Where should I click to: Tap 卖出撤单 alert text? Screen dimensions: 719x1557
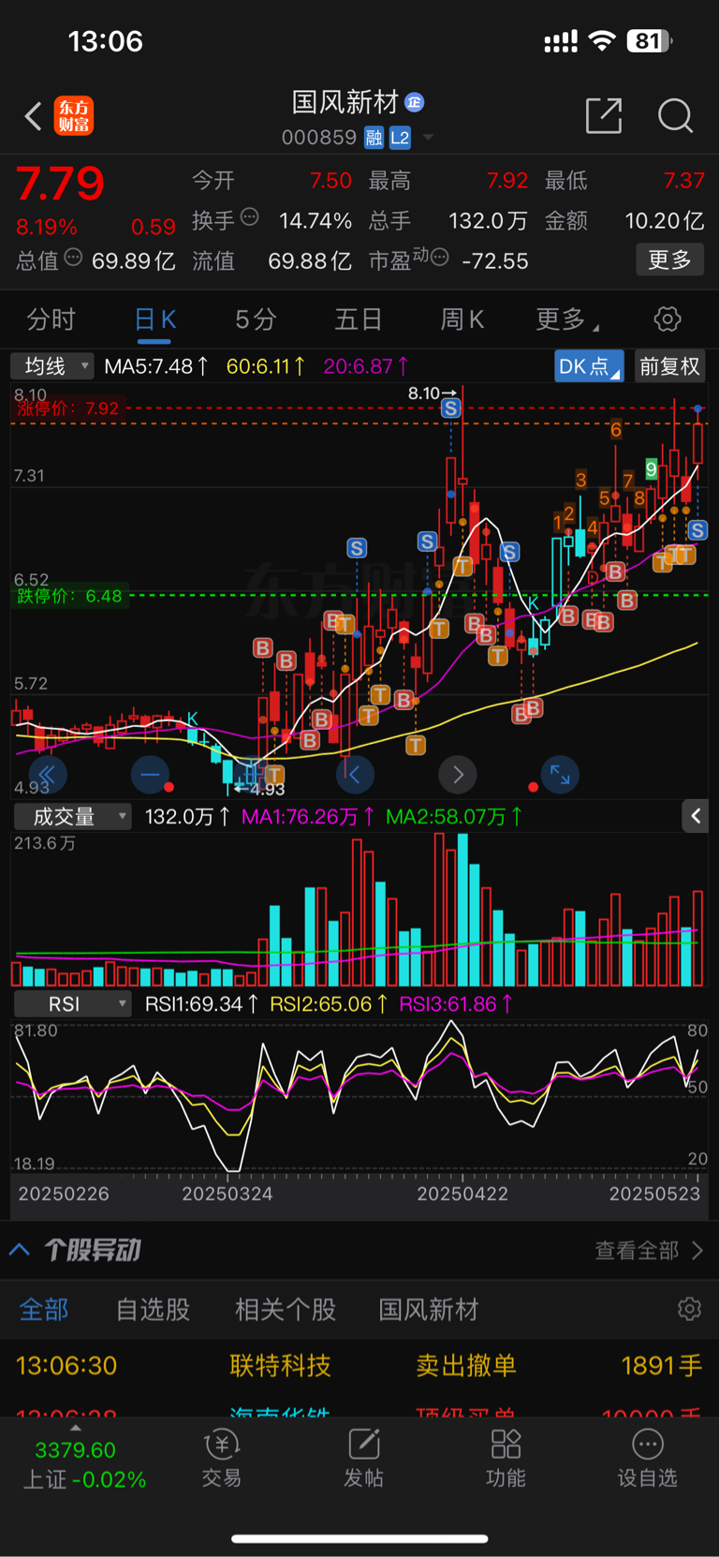point(466,1366)
